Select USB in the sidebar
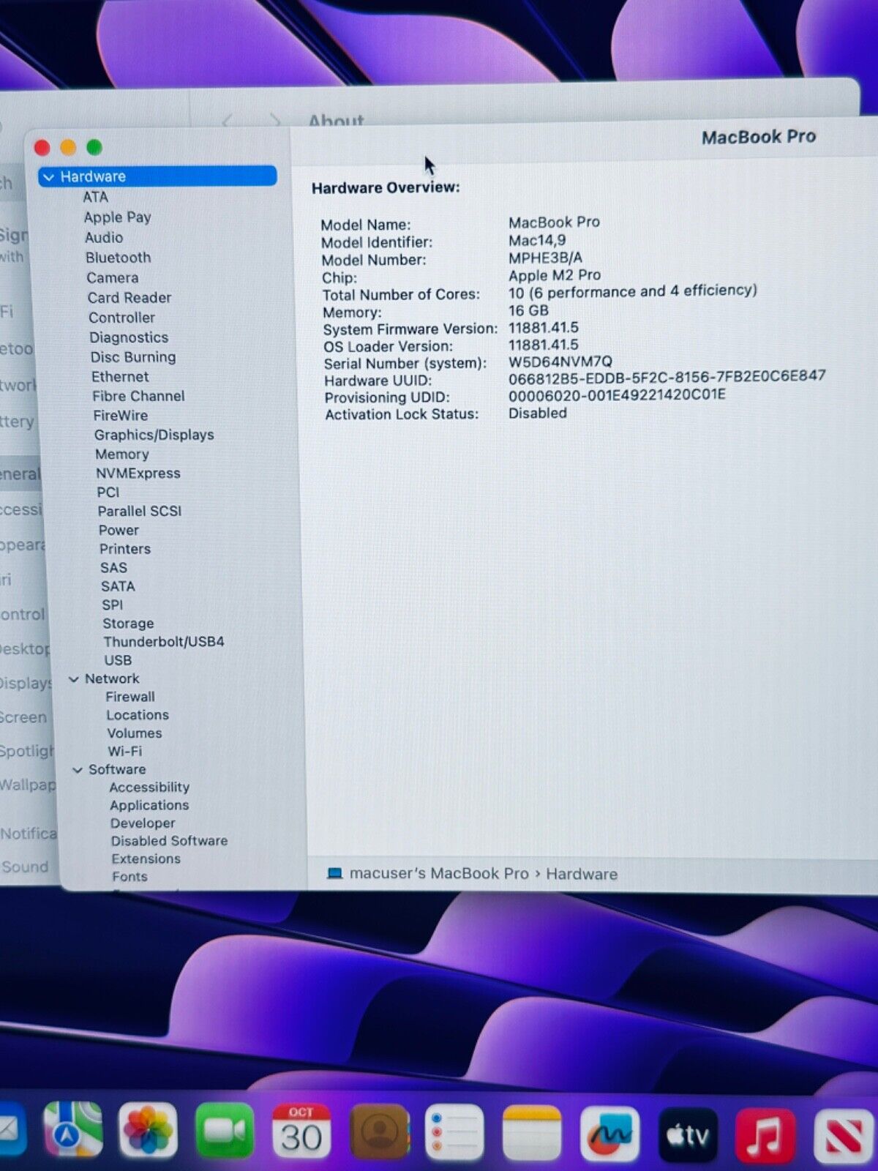This screenshot has height=1171, width=878. tap(119, 660)
